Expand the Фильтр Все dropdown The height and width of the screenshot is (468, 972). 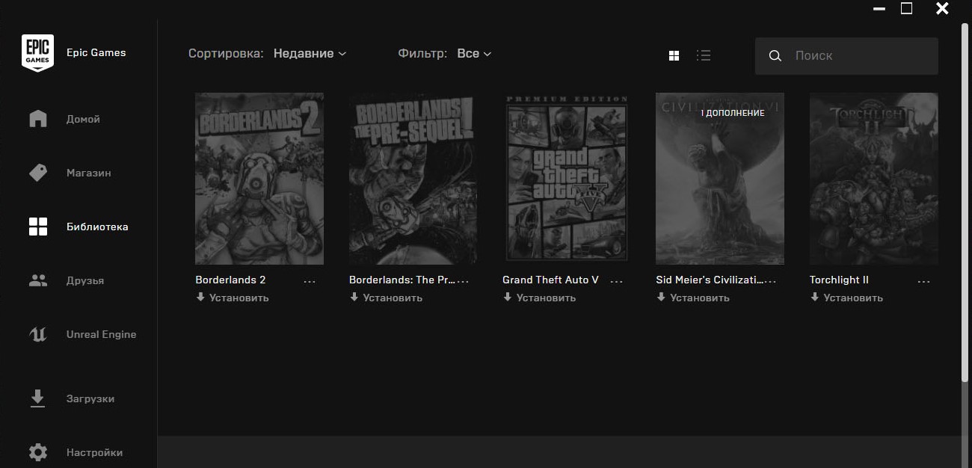coord(474,54)
